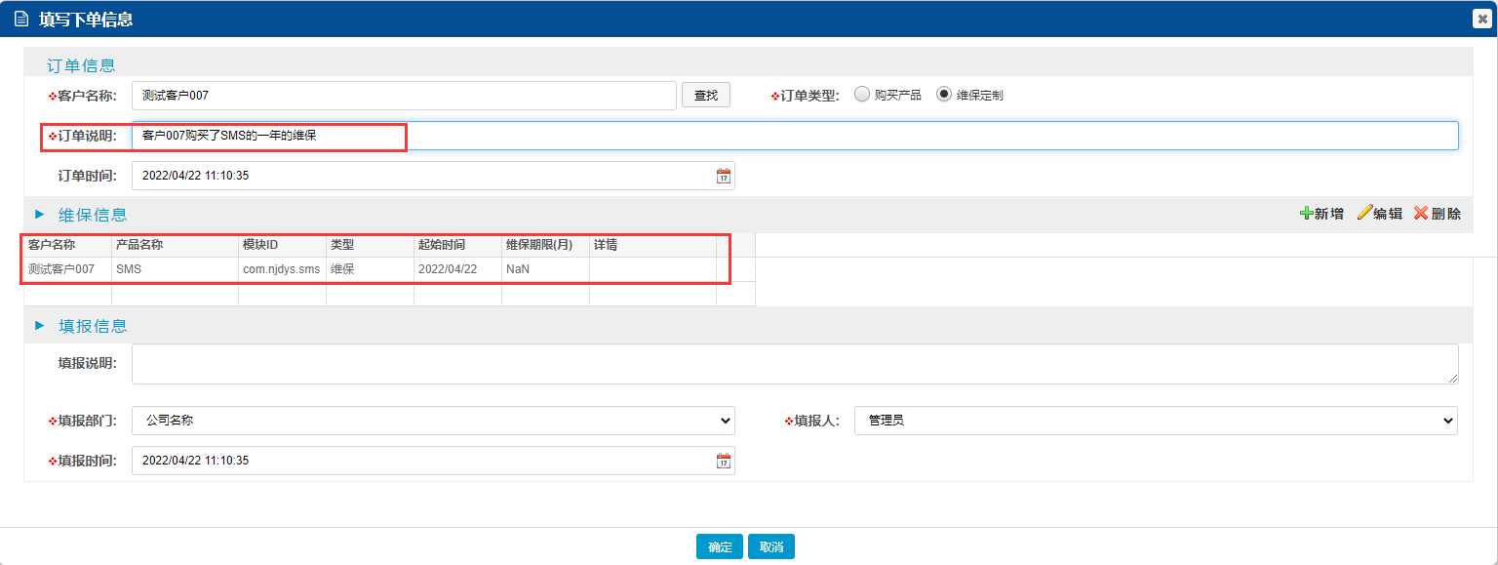Click the 确定 button

(x=720, y=546)
